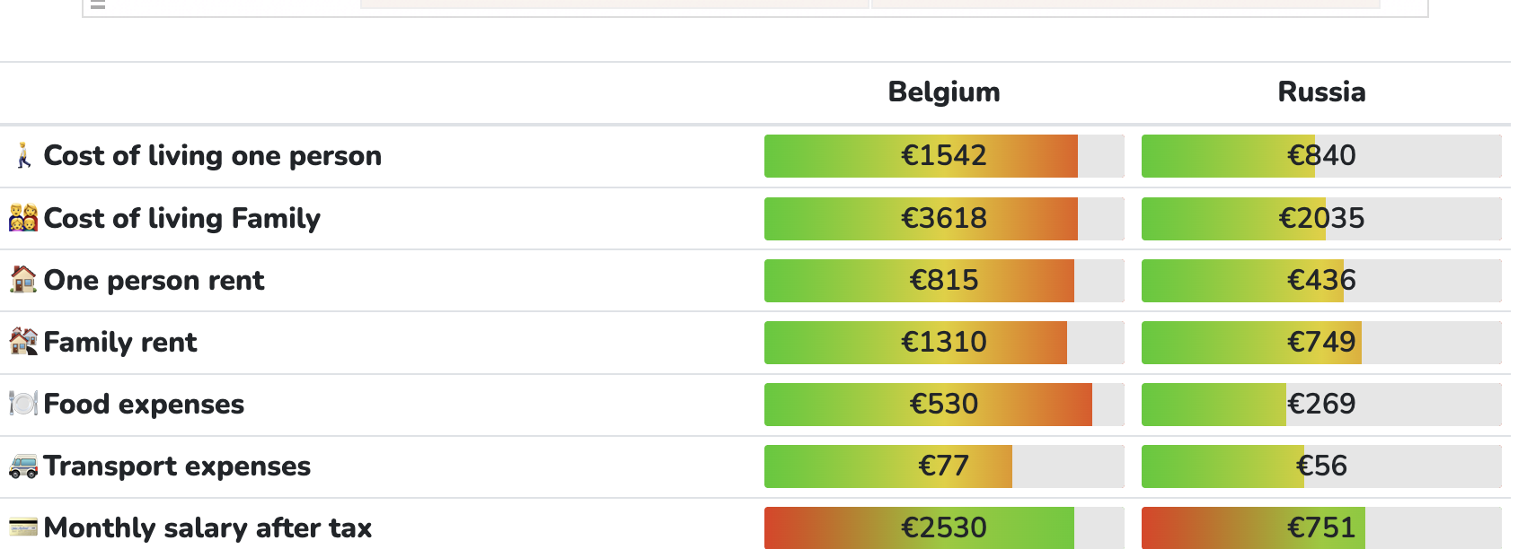
Task: Select the Belgium column header
Action: pos(944,91)
